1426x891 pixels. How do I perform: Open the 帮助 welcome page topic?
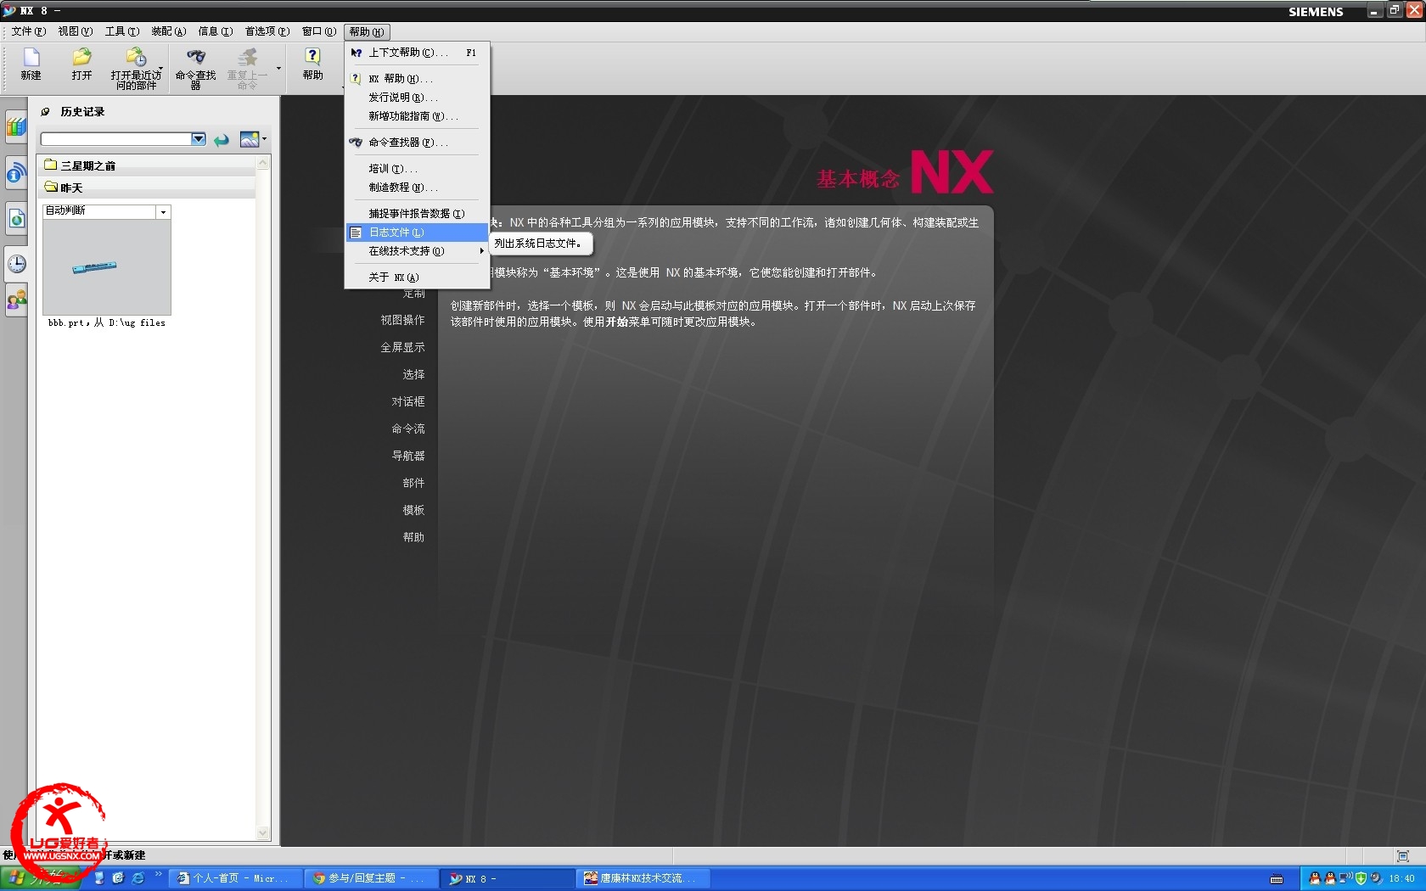click(x=413, y=537)
